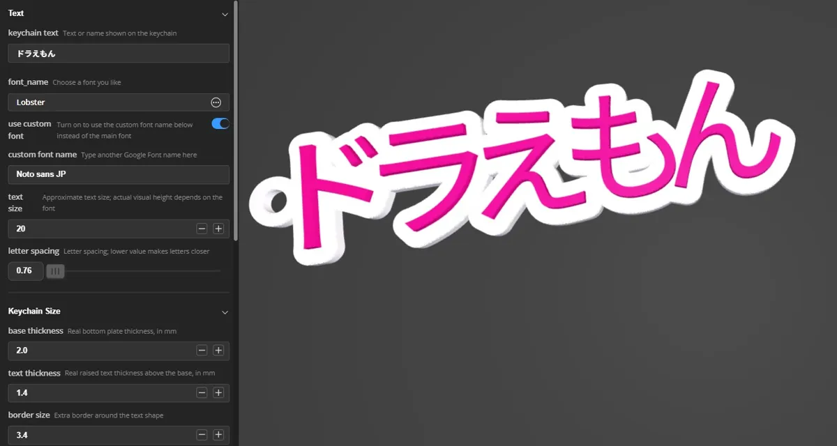Click the Text section heading
Screen dimensions: 837x446
pos(17,13)
